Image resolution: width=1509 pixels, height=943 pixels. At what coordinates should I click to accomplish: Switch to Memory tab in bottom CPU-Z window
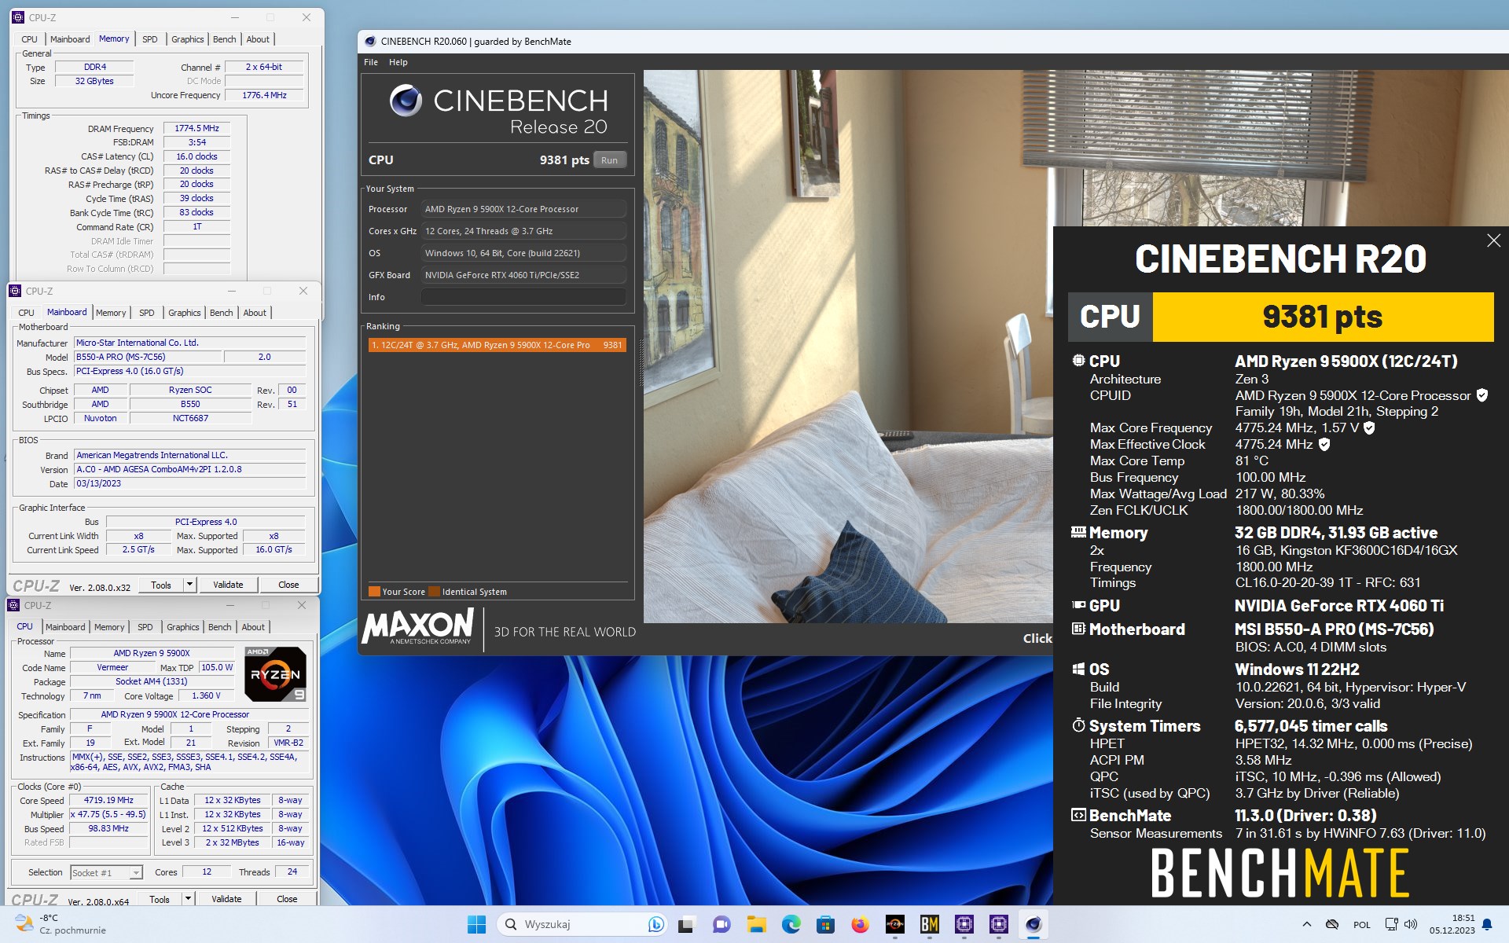point(109,627)
